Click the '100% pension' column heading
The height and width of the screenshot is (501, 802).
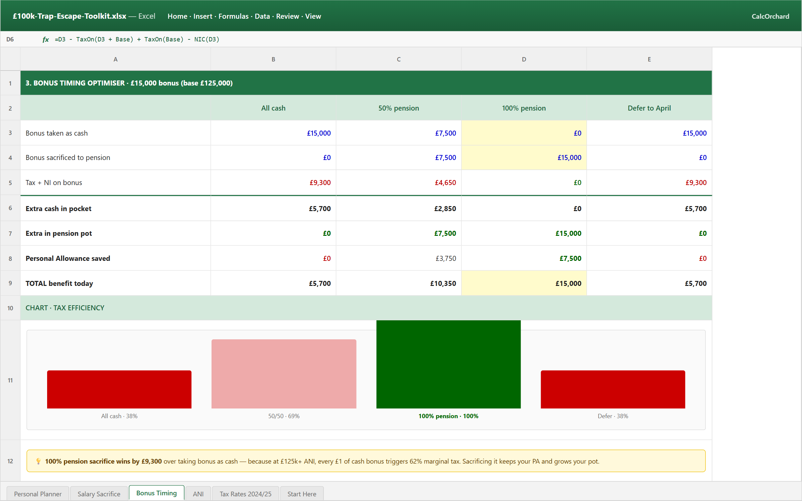coord(524,108)
